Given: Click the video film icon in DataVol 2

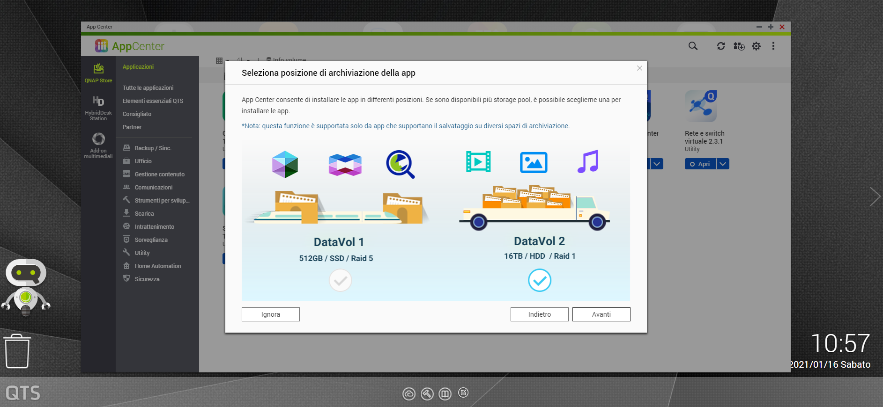Looking at the screenshot, I should click(x=478, y=162).
